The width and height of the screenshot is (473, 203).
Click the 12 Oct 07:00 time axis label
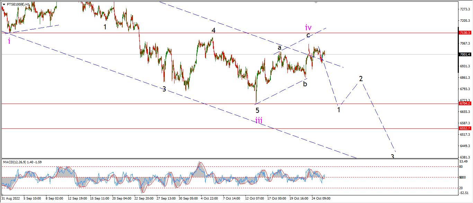[255, 199]
